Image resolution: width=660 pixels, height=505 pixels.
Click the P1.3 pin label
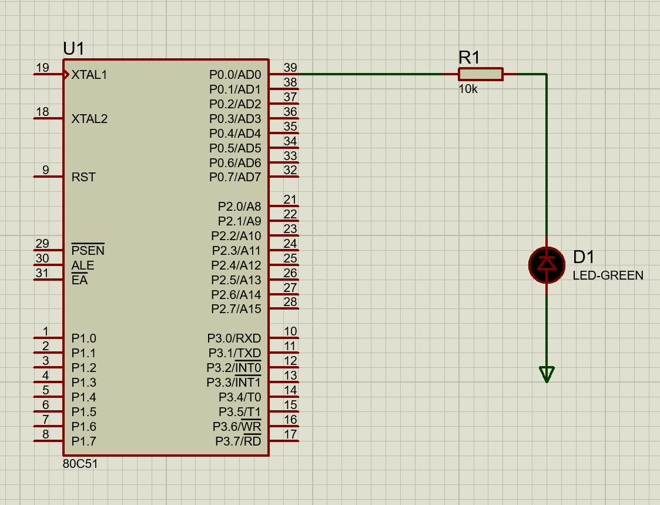(84, 383)
